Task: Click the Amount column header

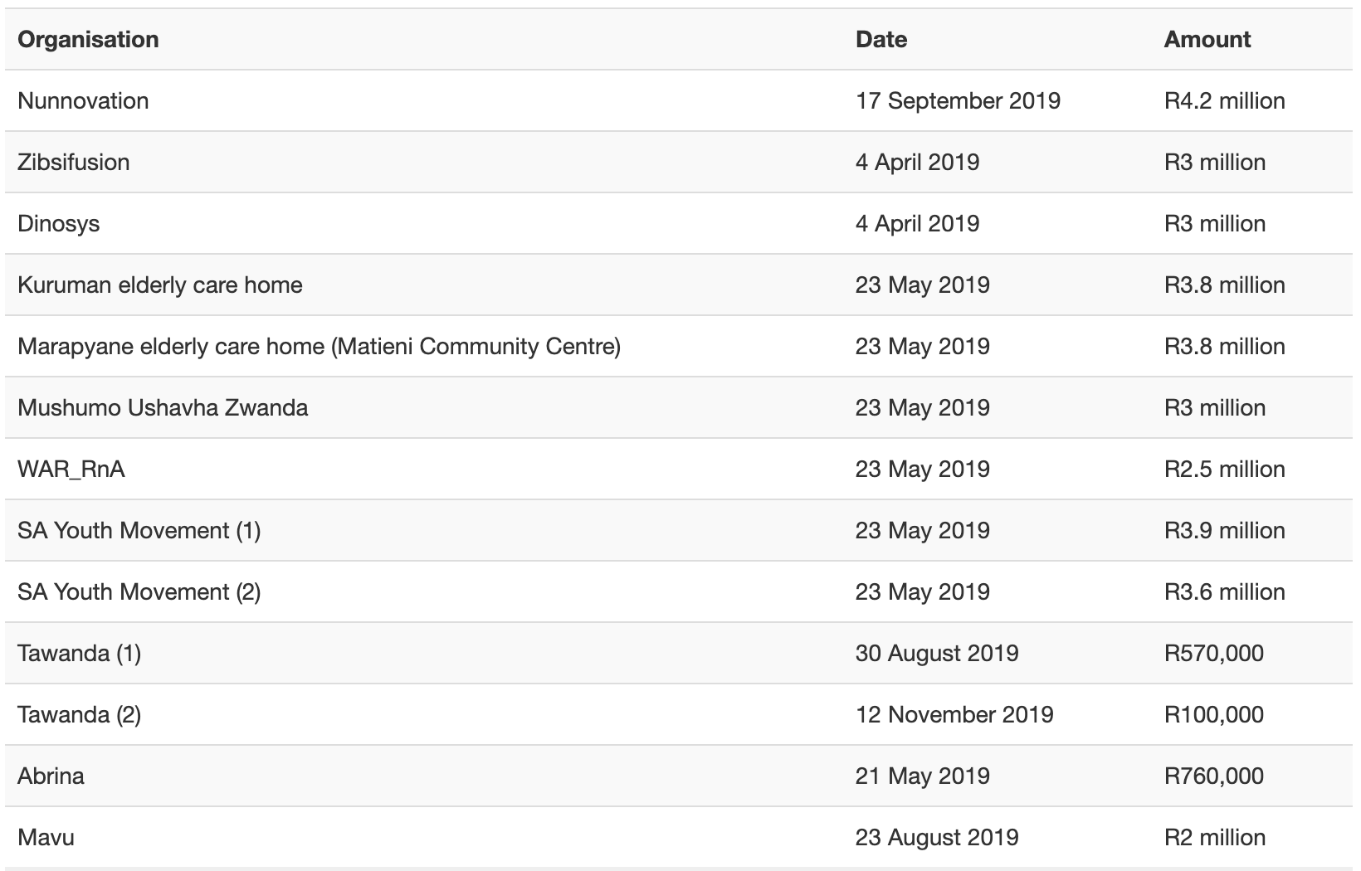Action: pyautogui.click(x=1207, y=40)
